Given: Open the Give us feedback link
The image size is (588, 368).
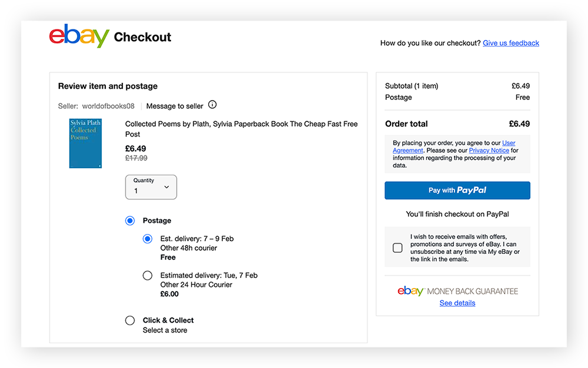Looking at the screenshot, I should [x=510, y=42].
